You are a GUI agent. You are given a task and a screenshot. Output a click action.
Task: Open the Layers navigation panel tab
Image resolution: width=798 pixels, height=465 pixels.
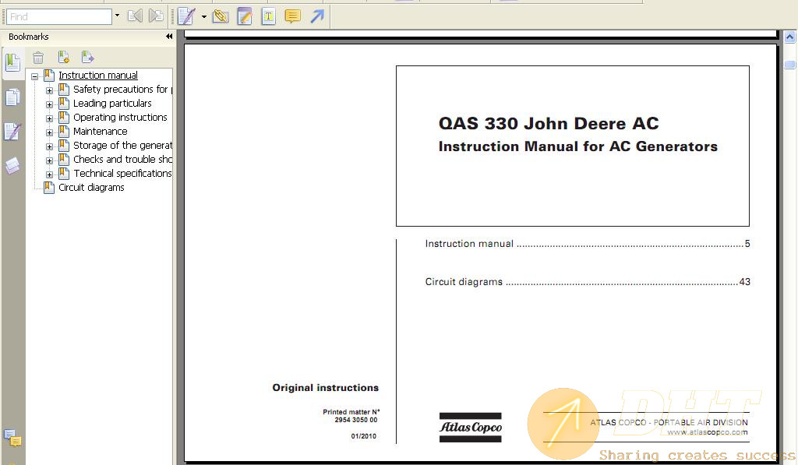pyautogui.click(x=12, y=165)
